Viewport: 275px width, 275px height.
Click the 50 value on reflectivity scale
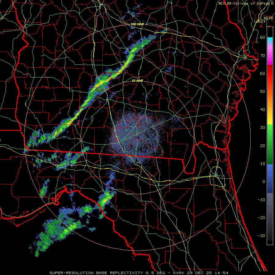click(x=262, y=92)
